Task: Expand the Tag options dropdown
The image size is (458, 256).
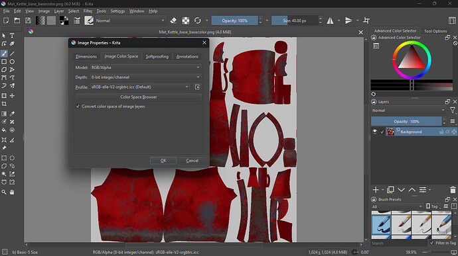Action: 433,206
